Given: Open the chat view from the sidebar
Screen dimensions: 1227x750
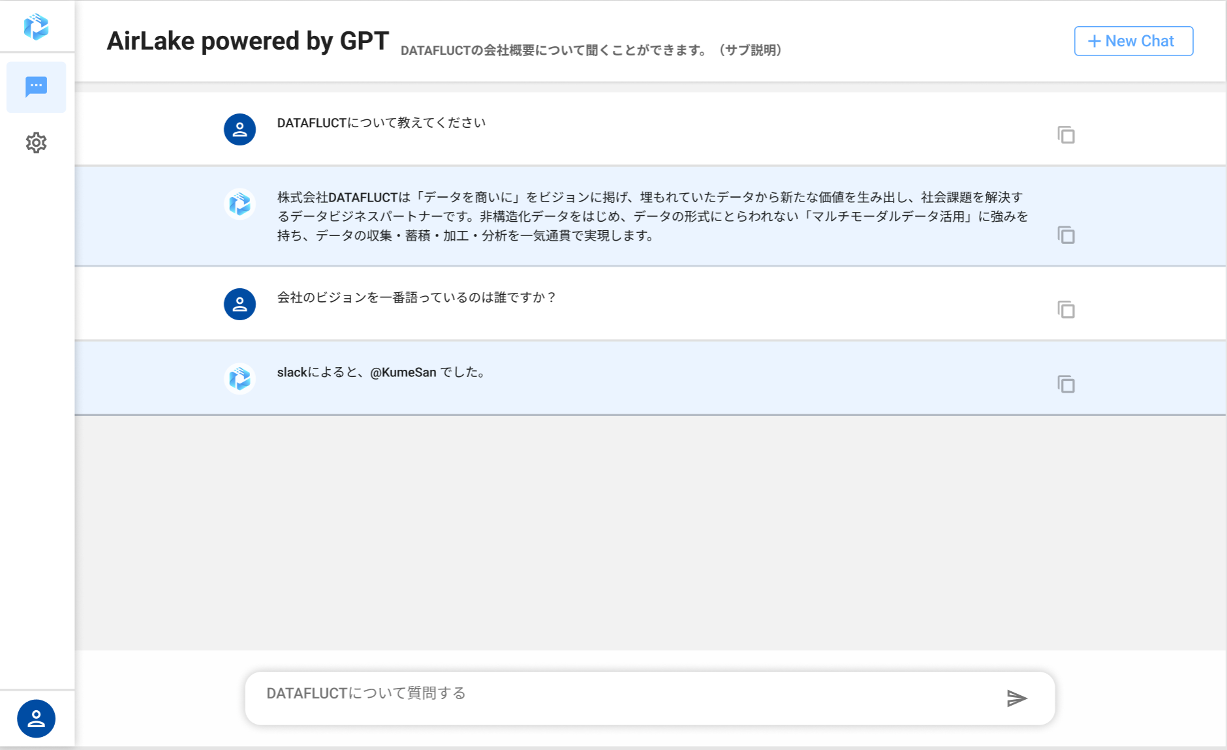Looking at the screenshot, I should click(x=37, y=87).
